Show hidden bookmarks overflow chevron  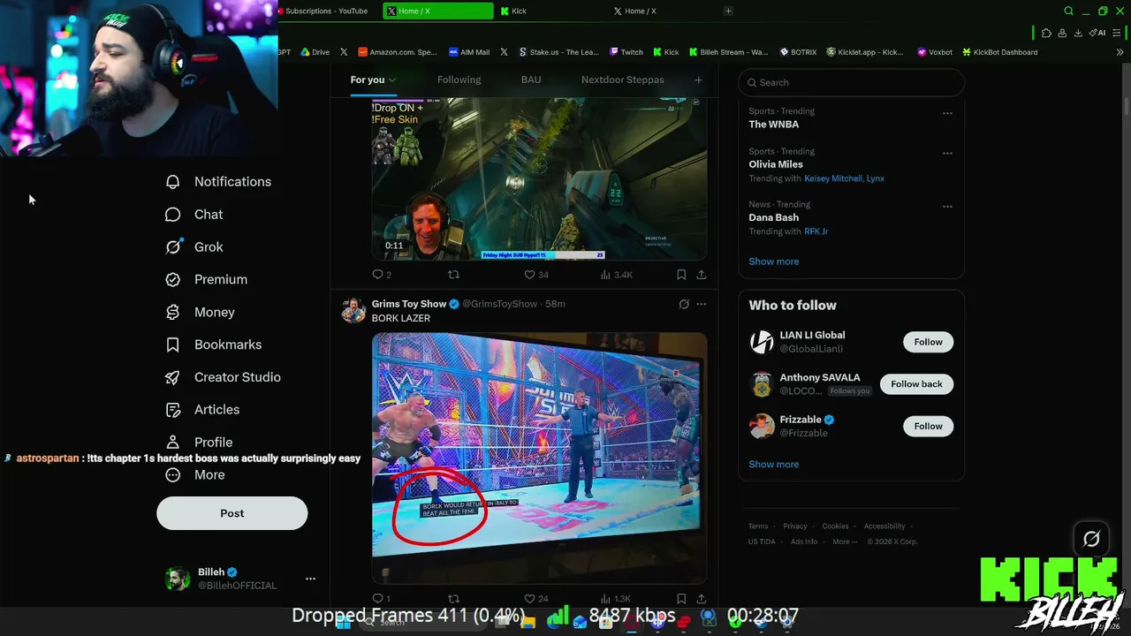tap(1120, 52)
